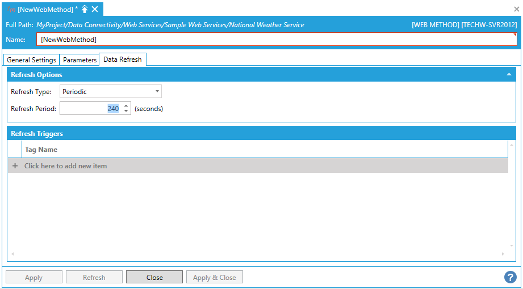
Task: Click the web method icon on the tab
Action: [11, 9]
